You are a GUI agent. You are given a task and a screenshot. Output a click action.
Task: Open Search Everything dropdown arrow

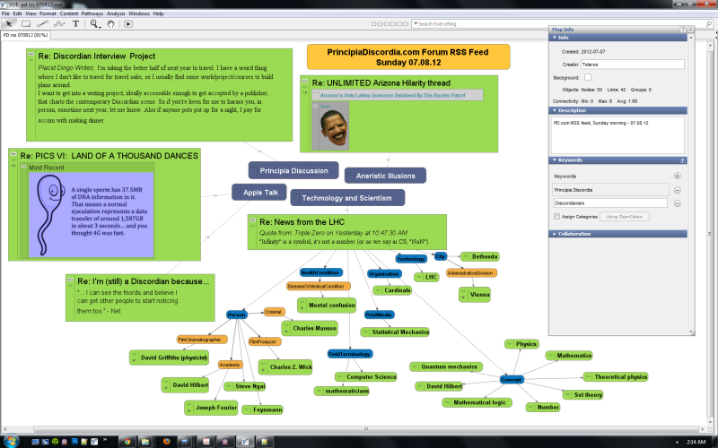point(416,24)
